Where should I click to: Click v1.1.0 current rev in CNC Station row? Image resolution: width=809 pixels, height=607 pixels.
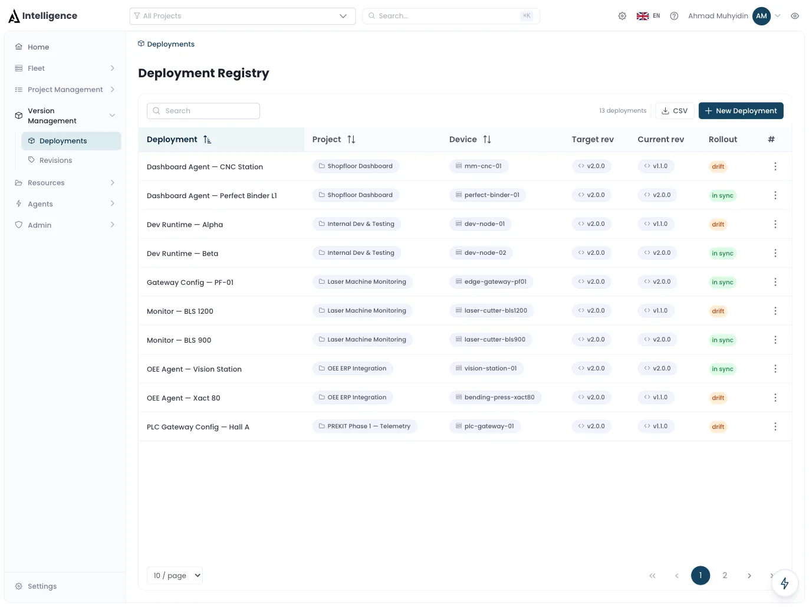tap(656, 166)
